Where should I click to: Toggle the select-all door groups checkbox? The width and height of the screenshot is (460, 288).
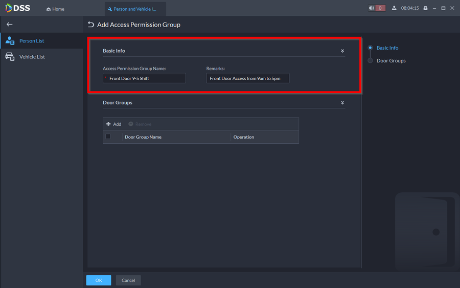[108, 137]
